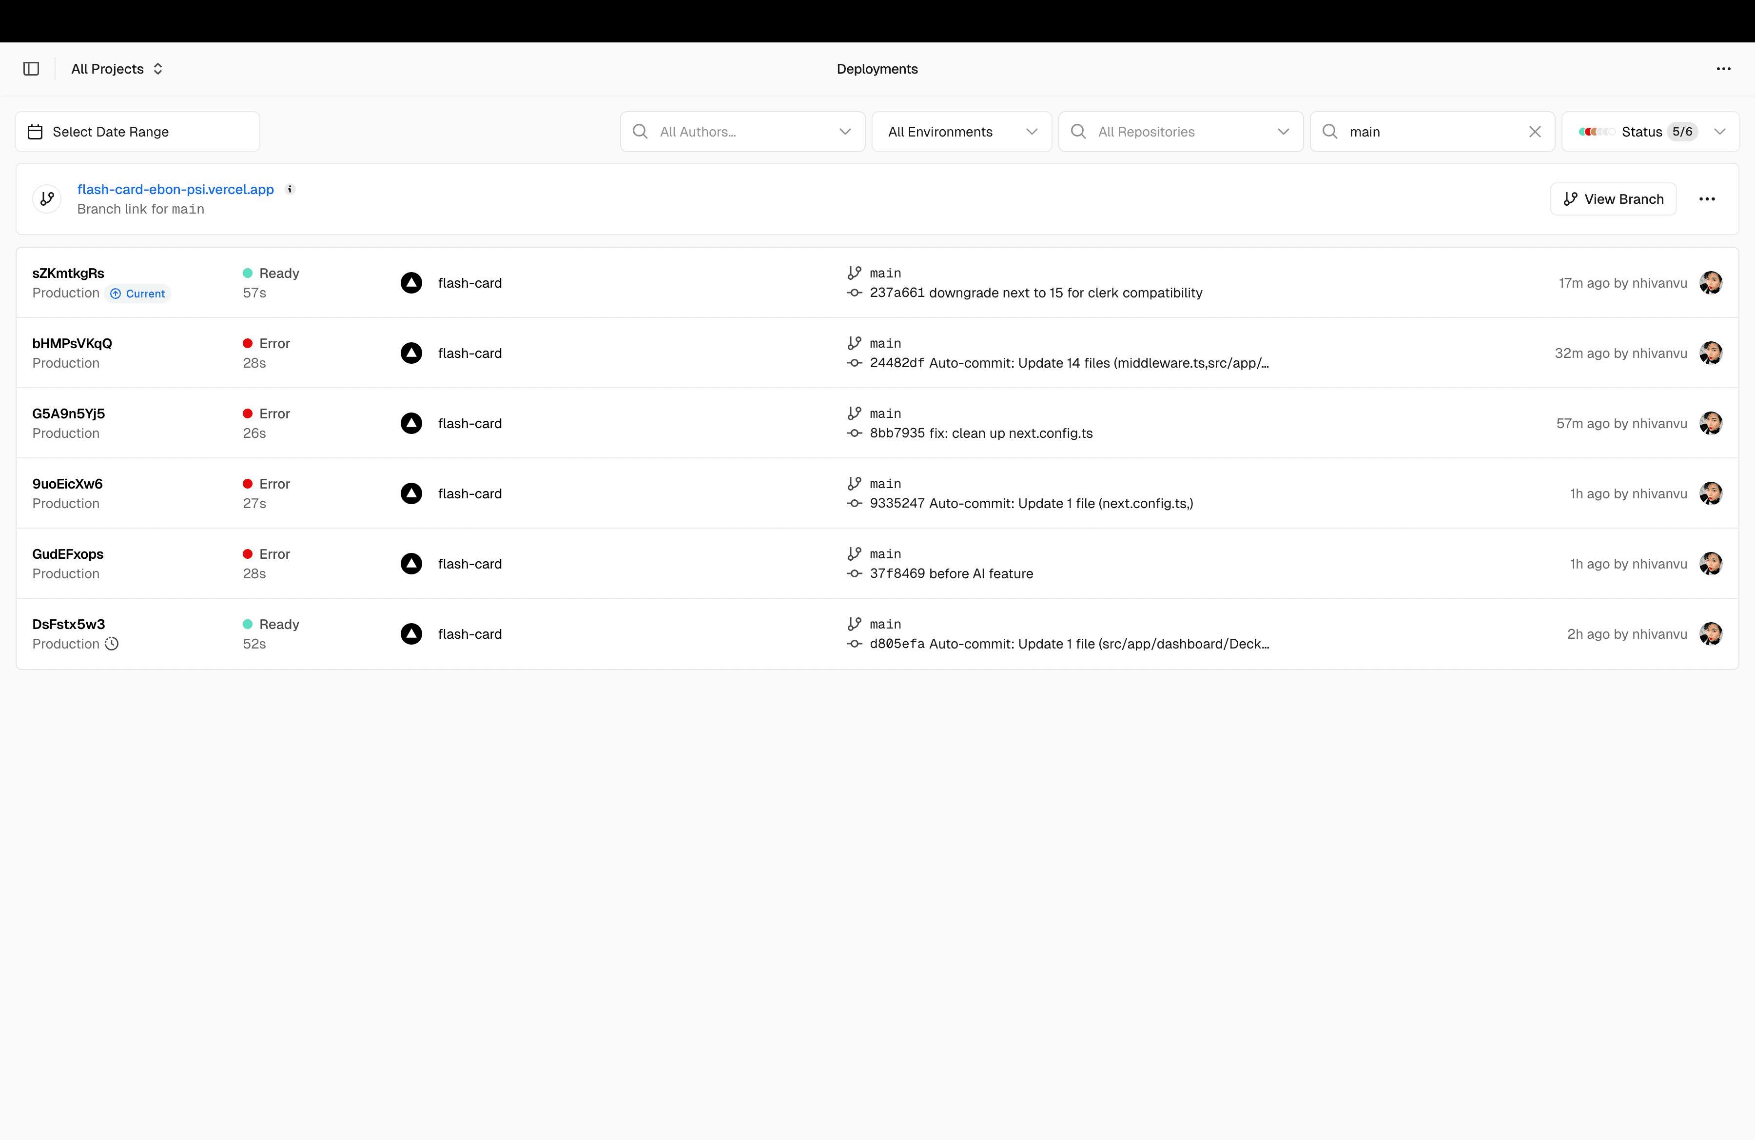The height and width of the screenshot is (1140, 1755).
Task: Click nhivanvu avatar in the 57m ago row
Action: [1711, 423]
